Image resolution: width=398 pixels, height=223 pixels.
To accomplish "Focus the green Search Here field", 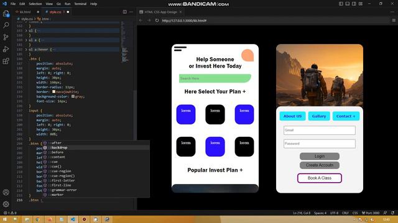I will point(215,79).
